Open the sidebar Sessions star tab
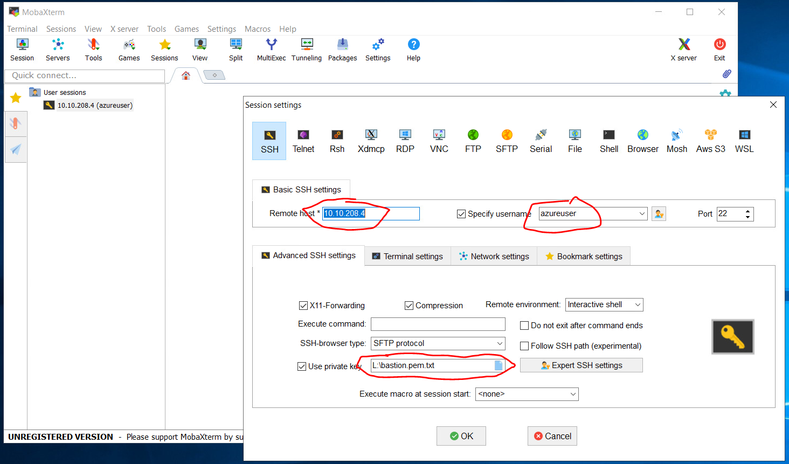The height and width of the screenshot is (464, 789). (x=16, y=98)
